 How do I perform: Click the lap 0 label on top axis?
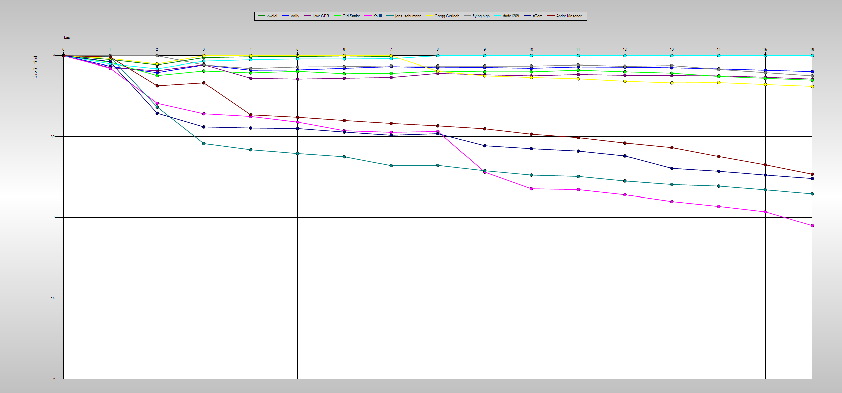[x=63, y=49]
